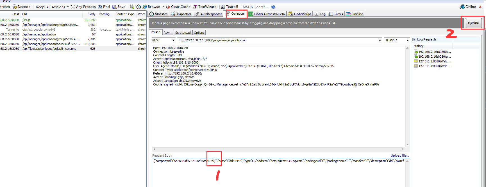Click the Online status indicator
The width and height of the screenshot is (486, 187).
[x=468, y=7]
